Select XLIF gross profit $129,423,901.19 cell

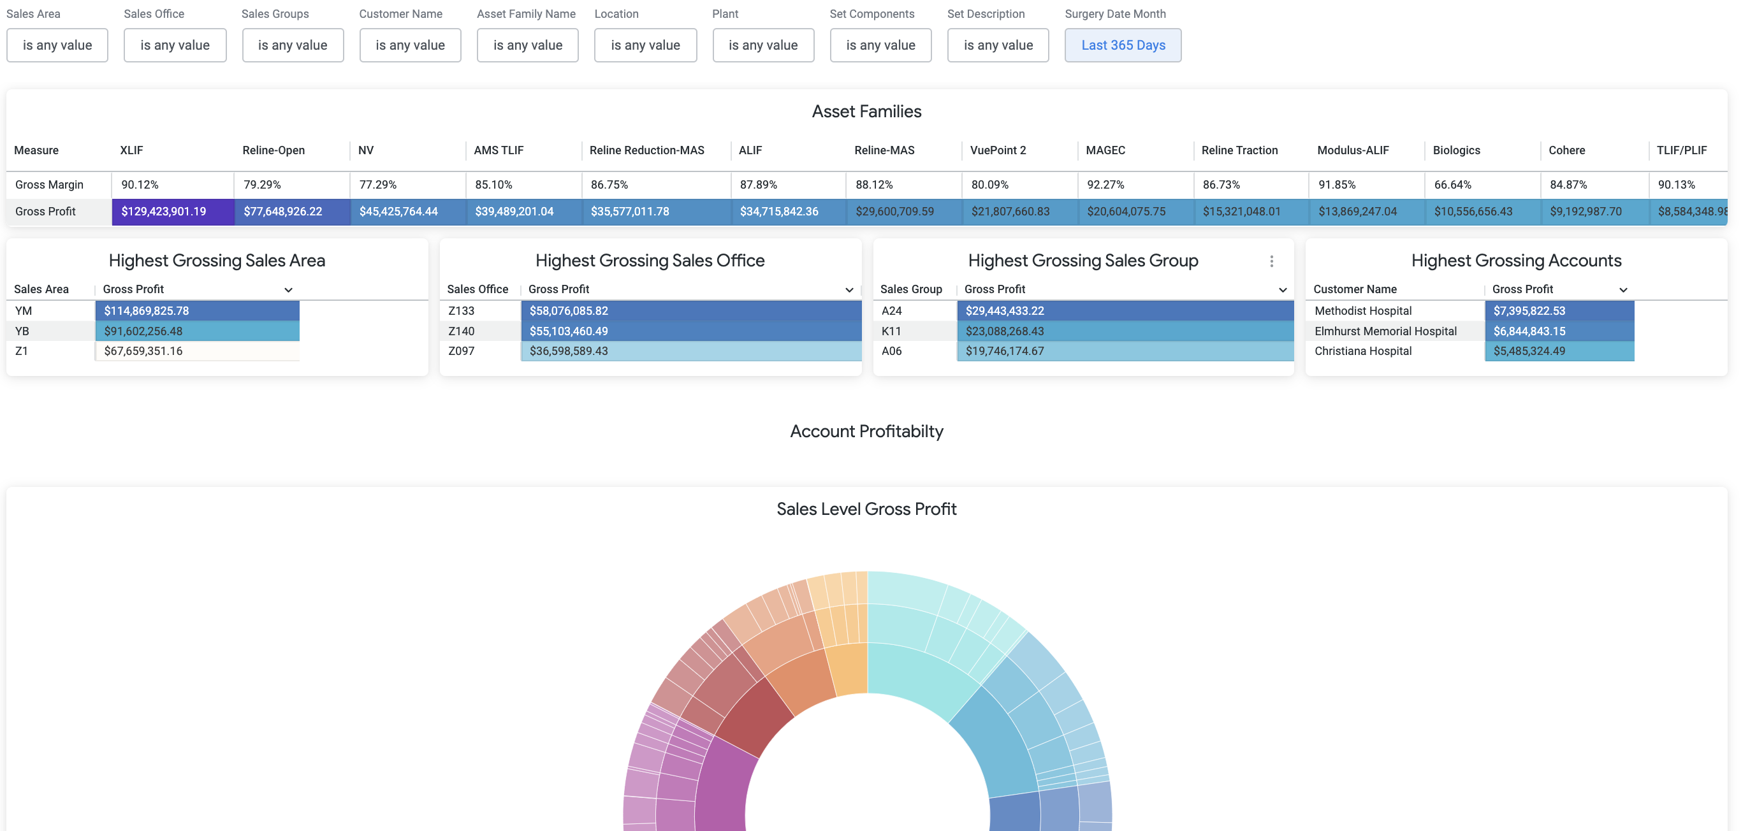173,212
